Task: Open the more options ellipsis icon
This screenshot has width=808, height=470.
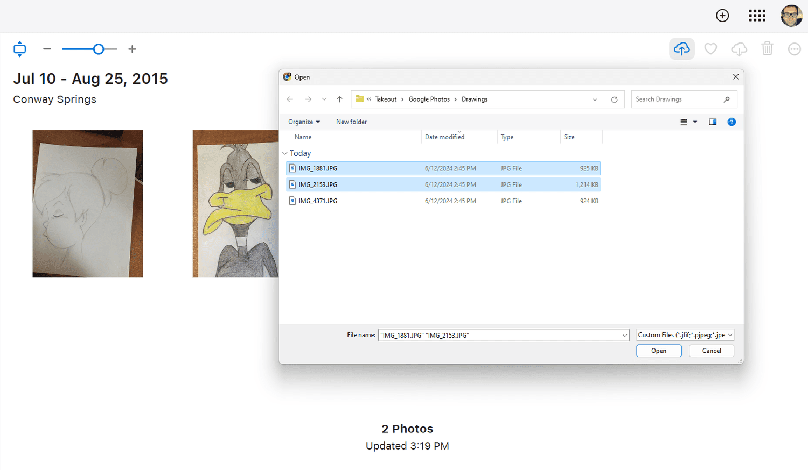Action: click(794, 49)
